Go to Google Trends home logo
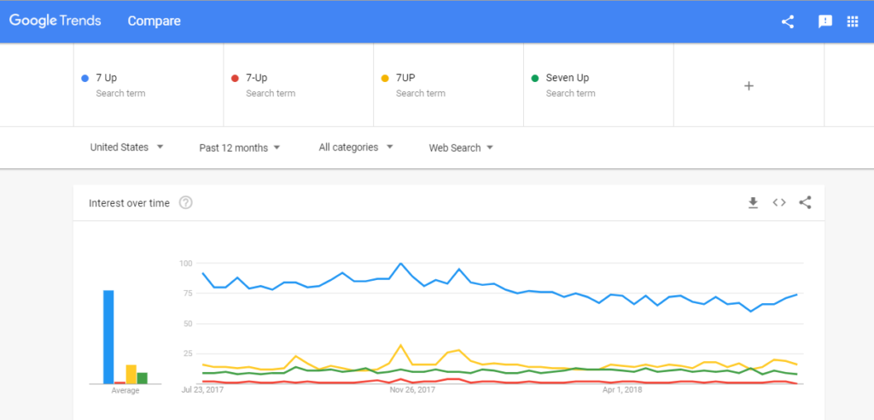This screenshot has height=420, width=874. pyautogui.click(x=56, y=21)
